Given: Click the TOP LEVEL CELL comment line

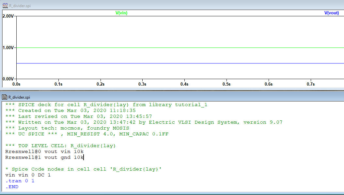Looking at the screenshot, I should pos(60,146).
